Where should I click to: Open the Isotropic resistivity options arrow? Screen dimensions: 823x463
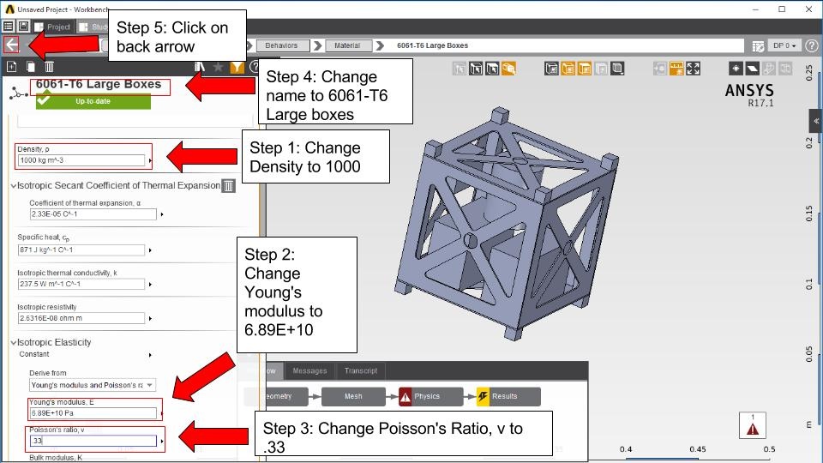pos(150,319)
